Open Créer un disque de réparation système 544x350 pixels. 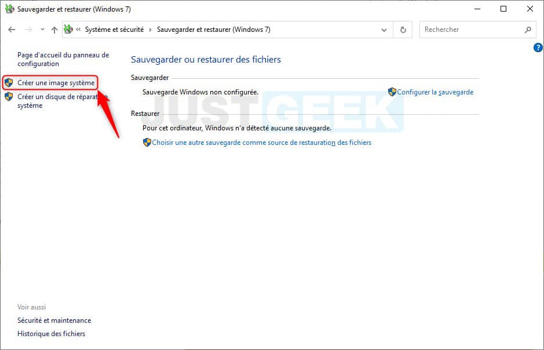coord(63,101)
